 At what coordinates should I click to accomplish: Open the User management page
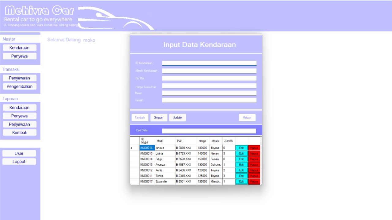19,153
